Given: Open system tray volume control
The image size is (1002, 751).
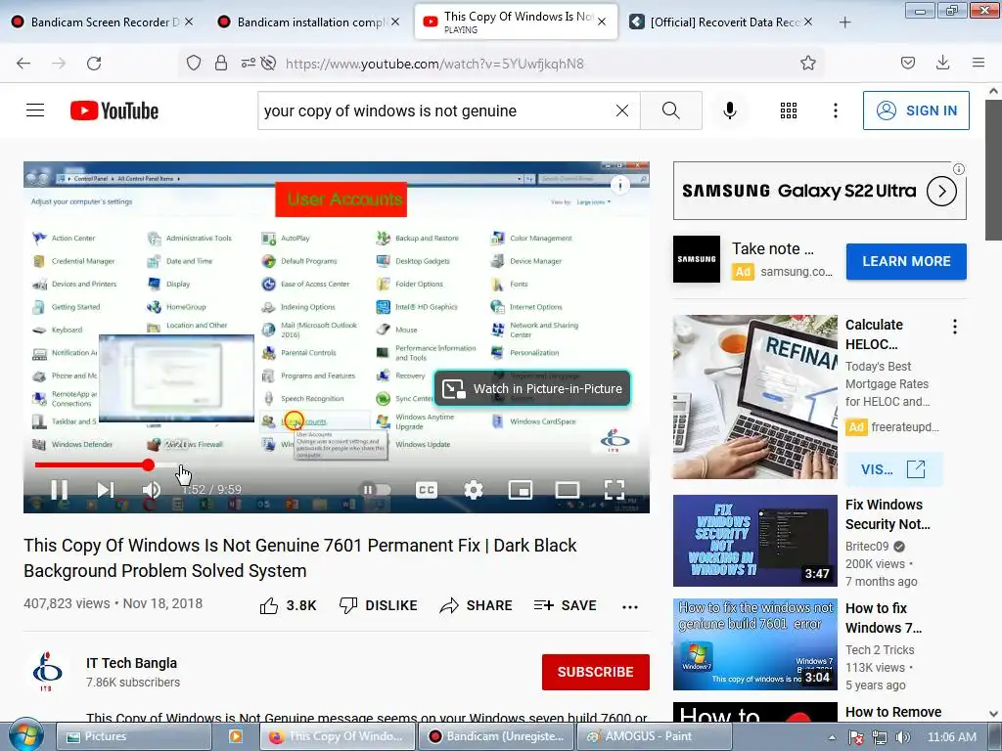Looking at the screenshot, I should pos(902,737).
